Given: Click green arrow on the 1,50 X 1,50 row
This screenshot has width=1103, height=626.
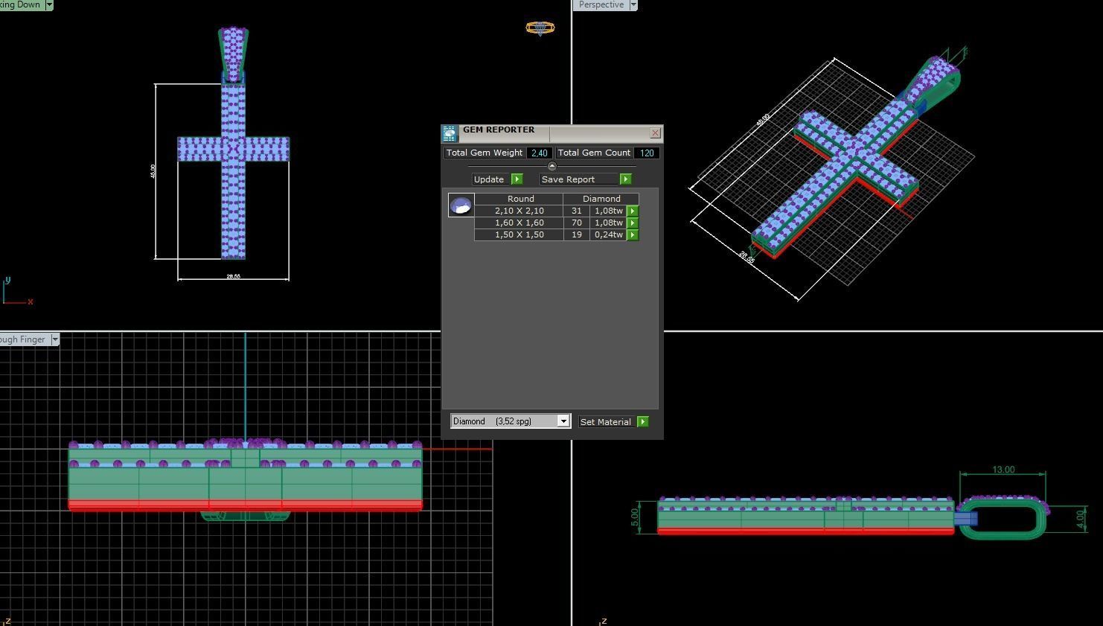Looking at the screenshot, I should click(633, 234).
